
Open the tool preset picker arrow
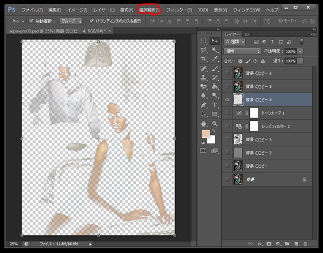pyautogui.click(x=23, y=21)
